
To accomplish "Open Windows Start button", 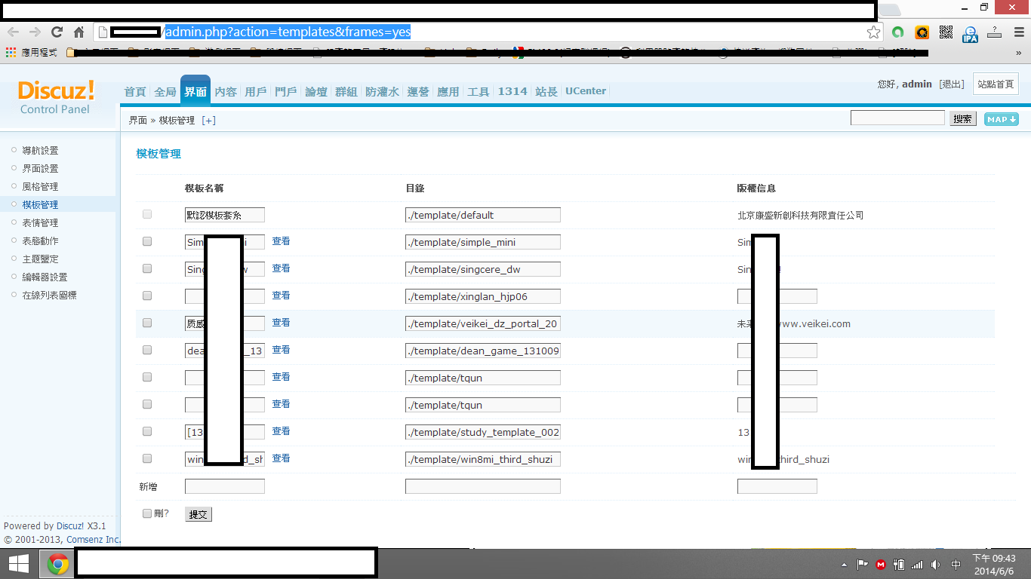I will [x=18, y=564].
